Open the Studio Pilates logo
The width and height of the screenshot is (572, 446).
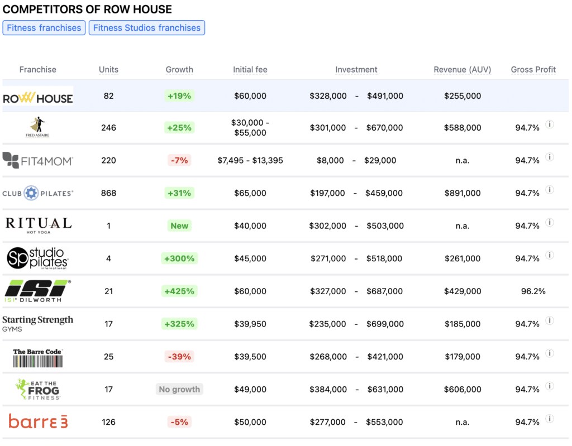point(37,258)
